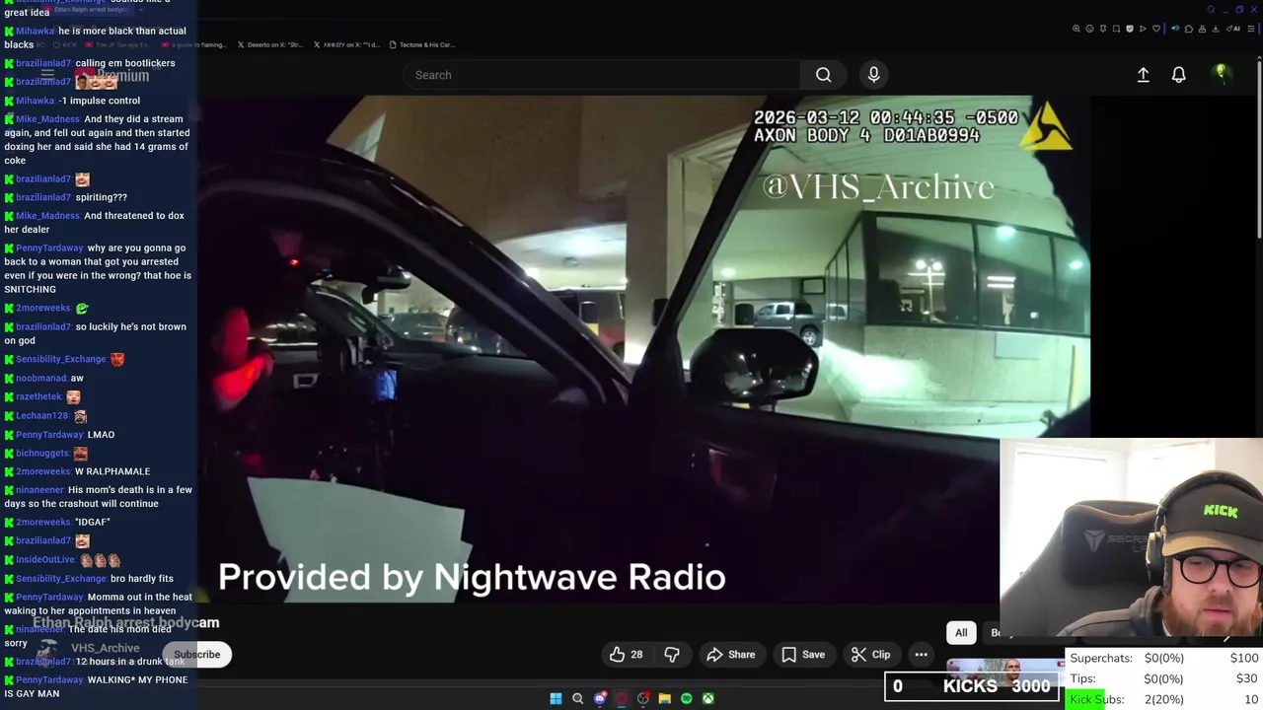This screenshot has width=1263, height=710.
Task: Click the VHS_Archive channel name
Action: pyautogui.click(x=105, y=648)
